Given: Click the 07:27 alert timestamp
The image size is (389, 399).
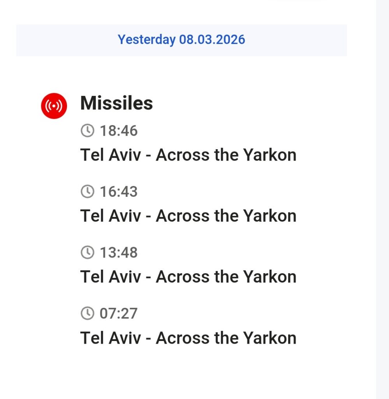Looking at the screenshot, I should (119, 313).
